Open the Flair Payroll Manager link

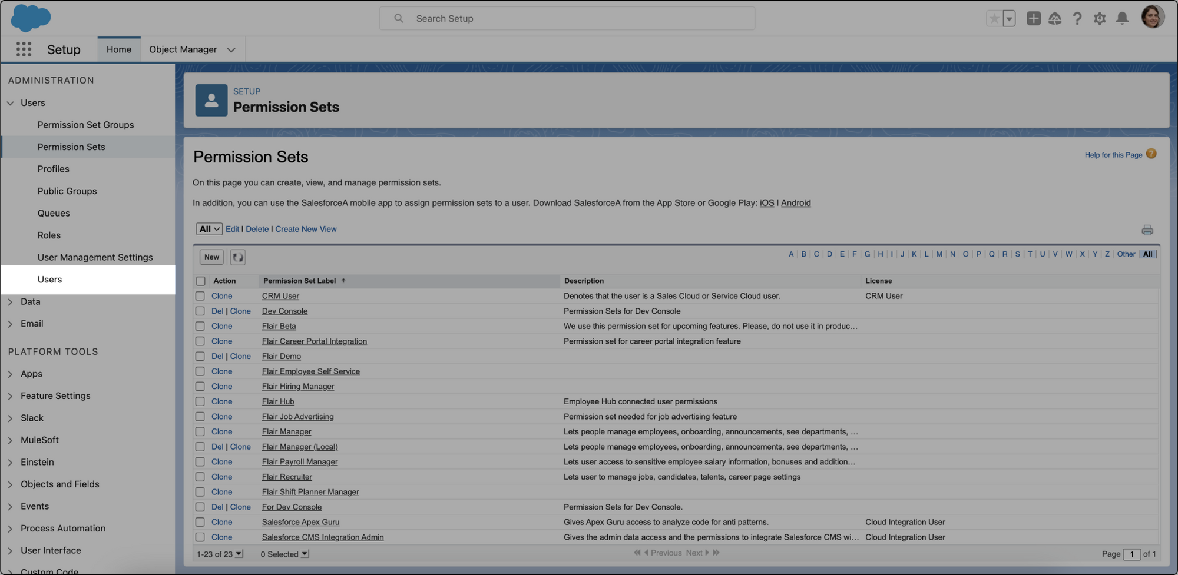tap(299, 462)
